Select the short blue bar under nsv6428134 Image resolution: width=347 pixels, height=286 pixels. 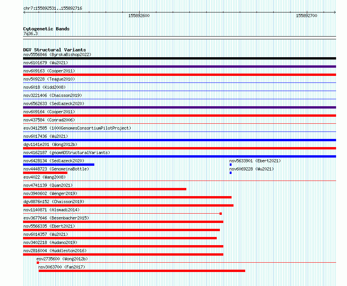[x=58, y=165]
